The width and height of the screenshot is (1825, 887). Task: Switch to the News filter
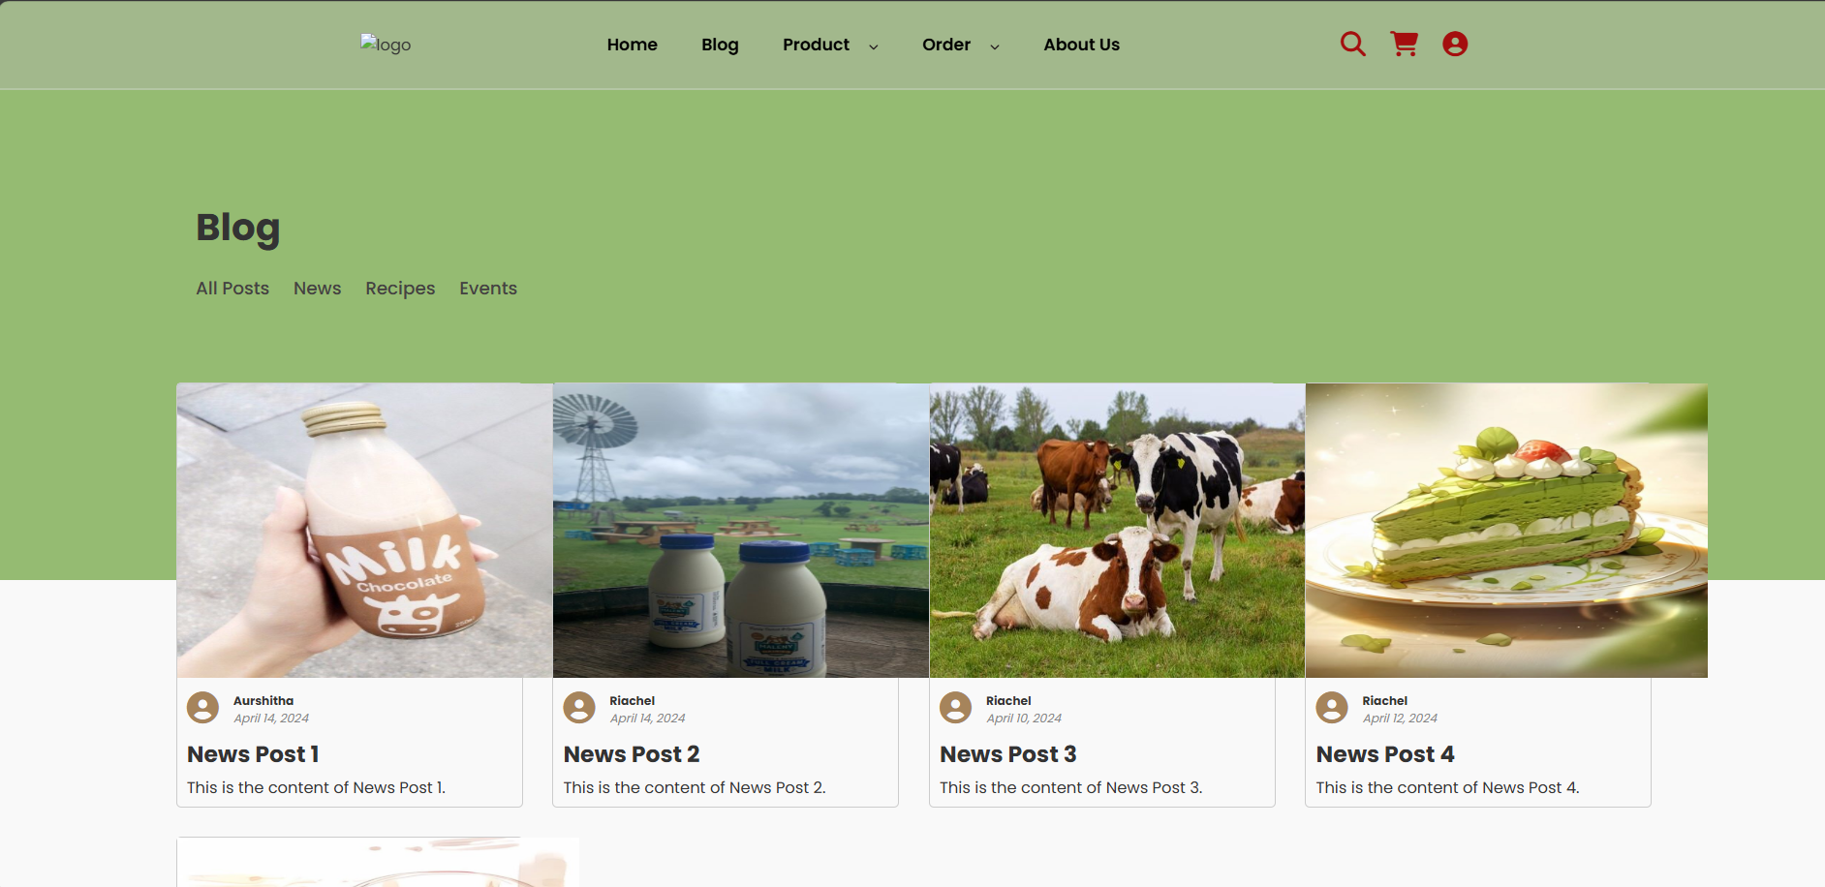coord(317,288)
